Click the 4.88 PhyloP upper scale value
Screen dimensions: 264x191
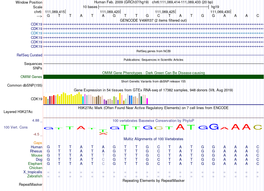pyautogui.click(x=36, y=120)
